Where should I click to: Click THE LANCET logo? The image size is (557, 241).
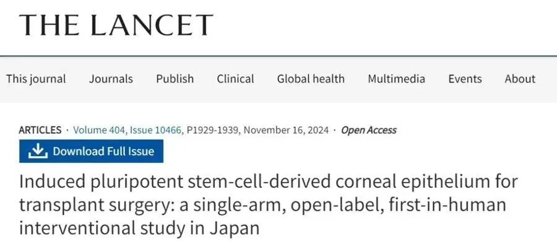pos(116,25)
